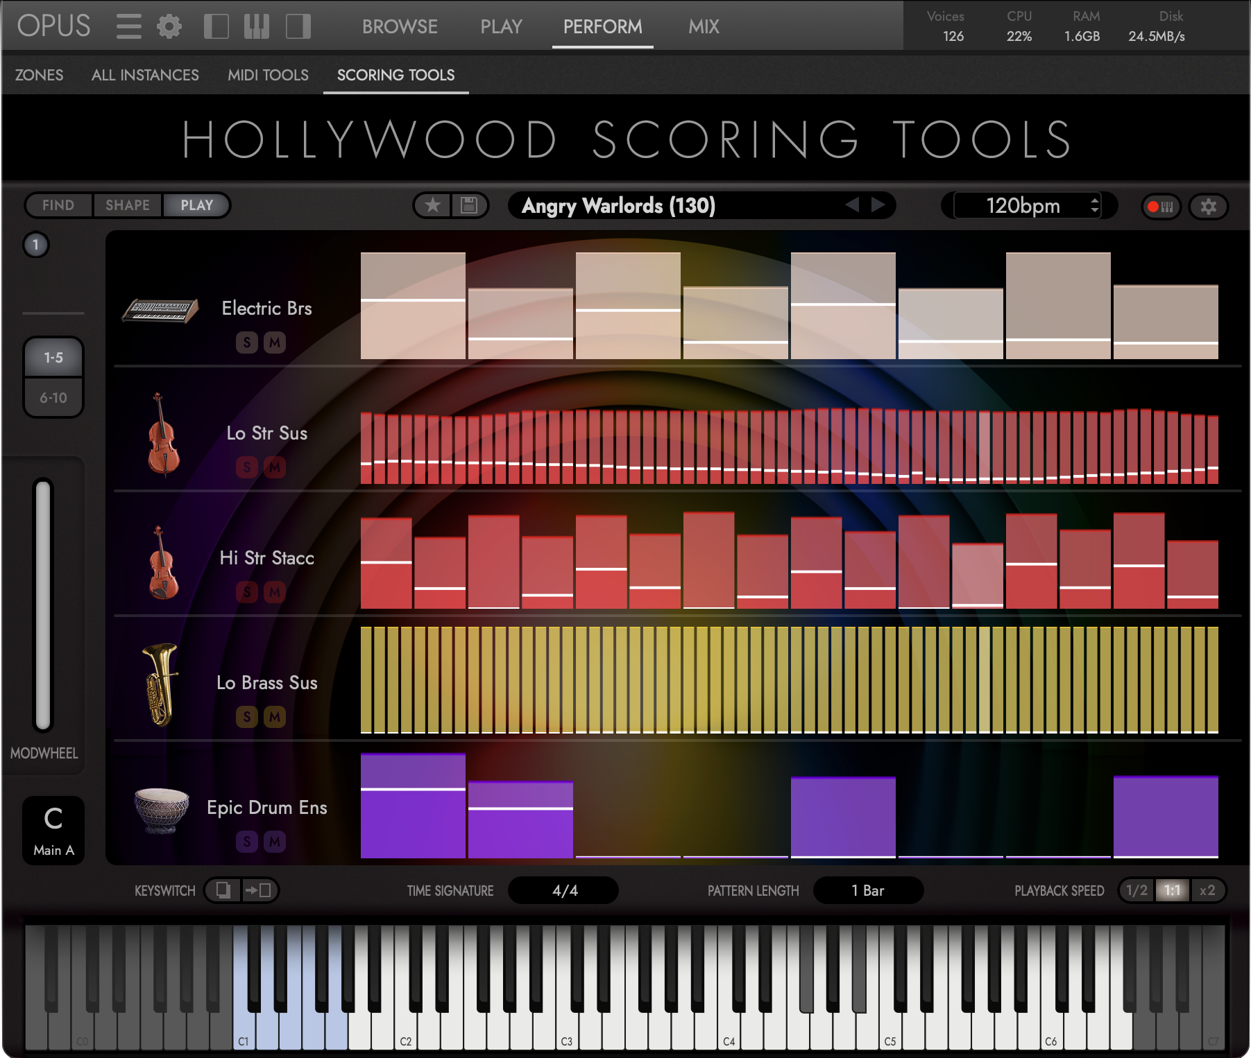Mute the Hi Str Stacc track

[x=275, y=592]
